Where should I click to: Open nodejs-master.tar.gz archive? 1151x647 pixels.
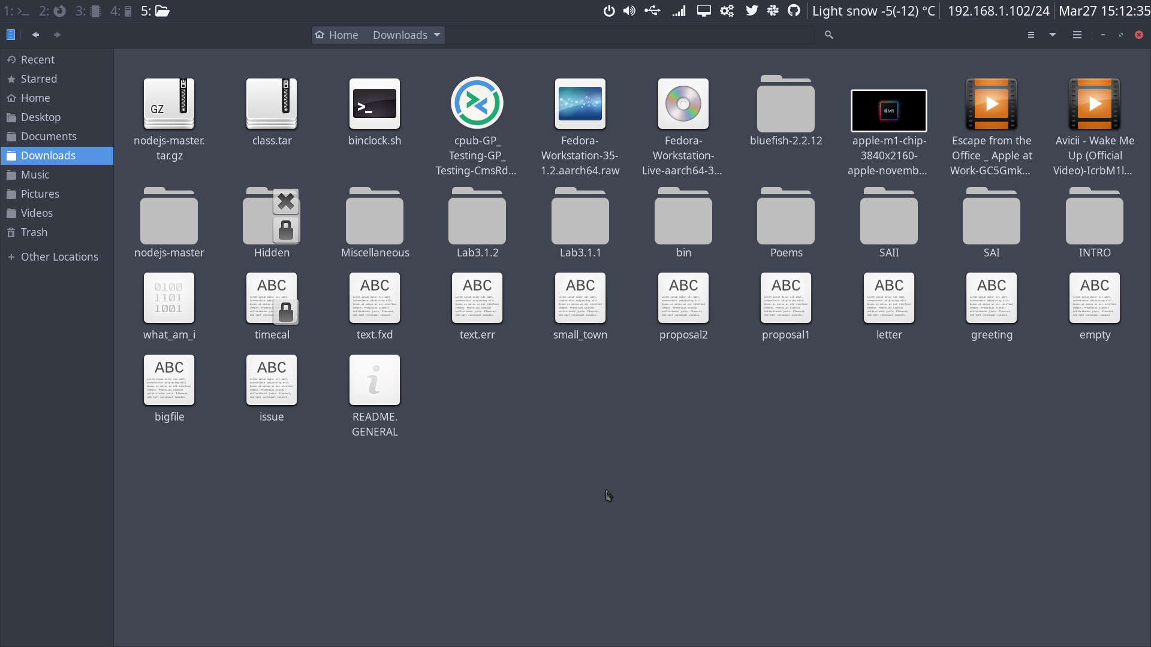169,104
